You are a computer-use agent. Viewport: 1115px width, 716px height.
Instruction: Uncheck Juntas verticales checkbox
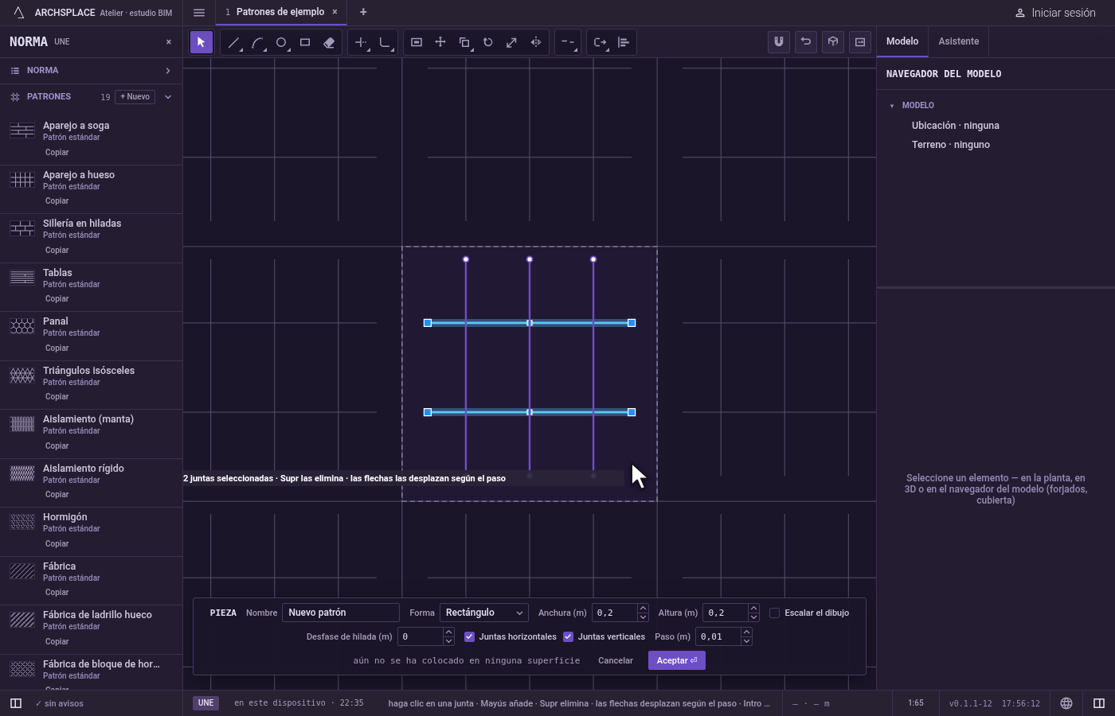point(568,636)
